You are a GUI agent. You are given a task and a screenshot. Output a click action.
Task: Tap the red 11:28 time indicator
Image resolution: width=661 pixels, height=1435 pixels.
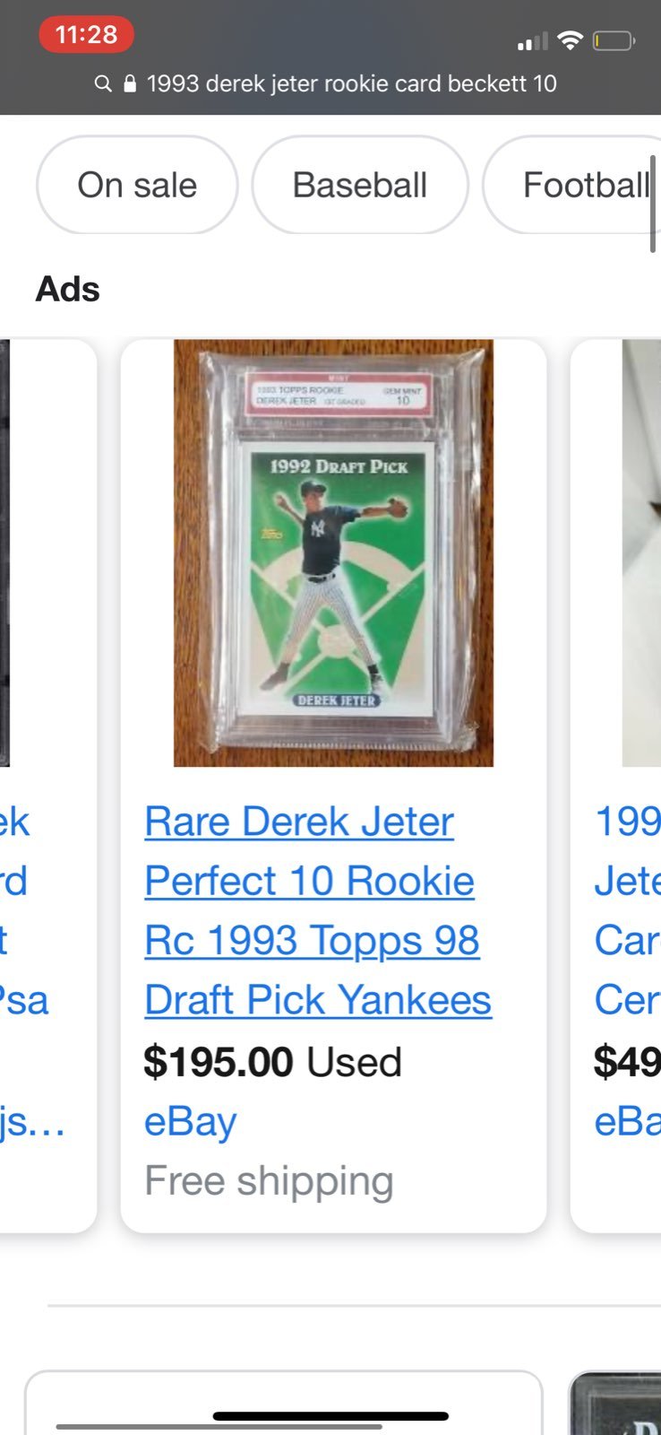[86, 34]
